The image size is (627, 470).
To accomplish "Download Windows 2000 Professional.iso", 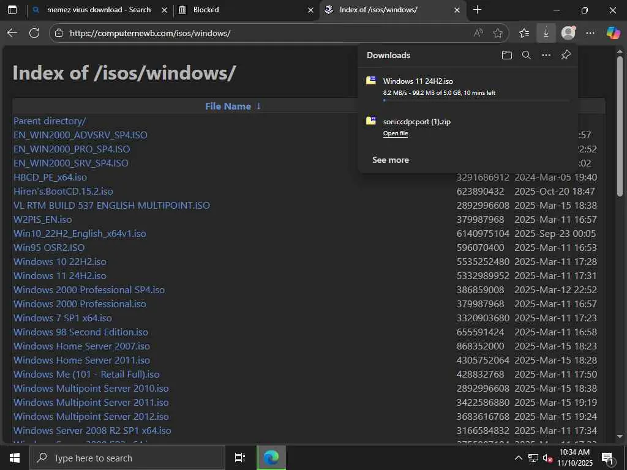I will pyautogui.click(x=80, y=304).
